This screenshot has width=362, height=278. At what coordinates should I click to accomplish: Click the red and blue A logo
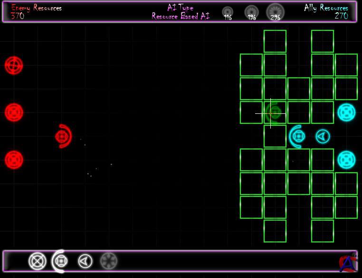(x=348, y=262)
